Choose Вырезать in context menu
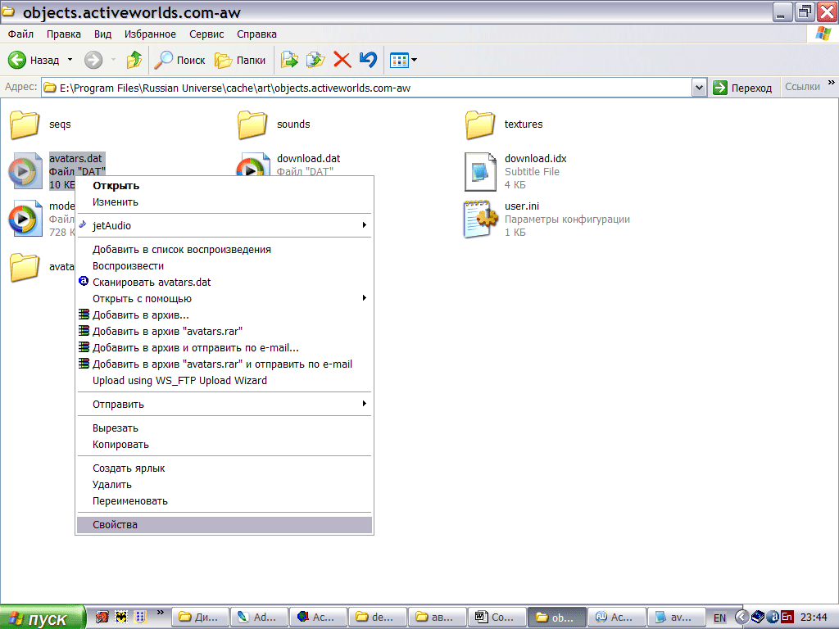This screenshot has width=839, height=629. click(x=224, y=428)
